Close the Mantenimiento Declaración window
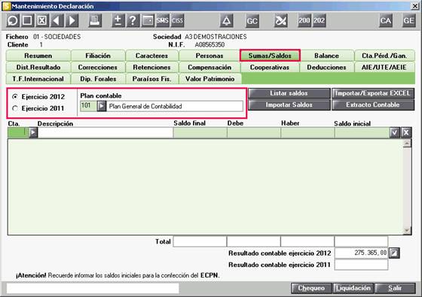Viewport: 422px width, 297px height. click(x=415, y=6)
